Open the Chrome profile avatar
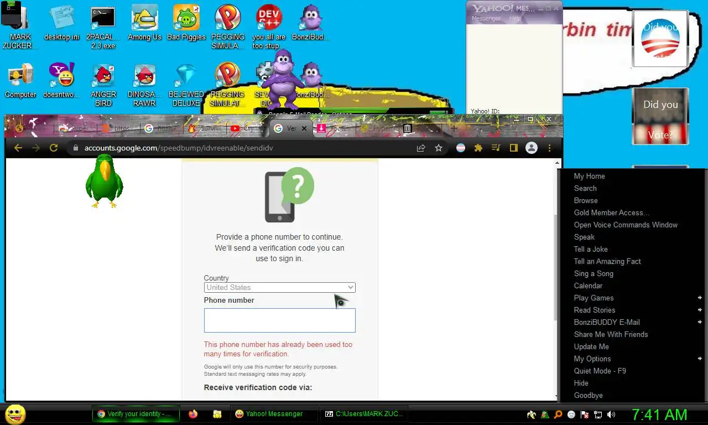This screenshot has height=425, width=708. tap(532, 148)
